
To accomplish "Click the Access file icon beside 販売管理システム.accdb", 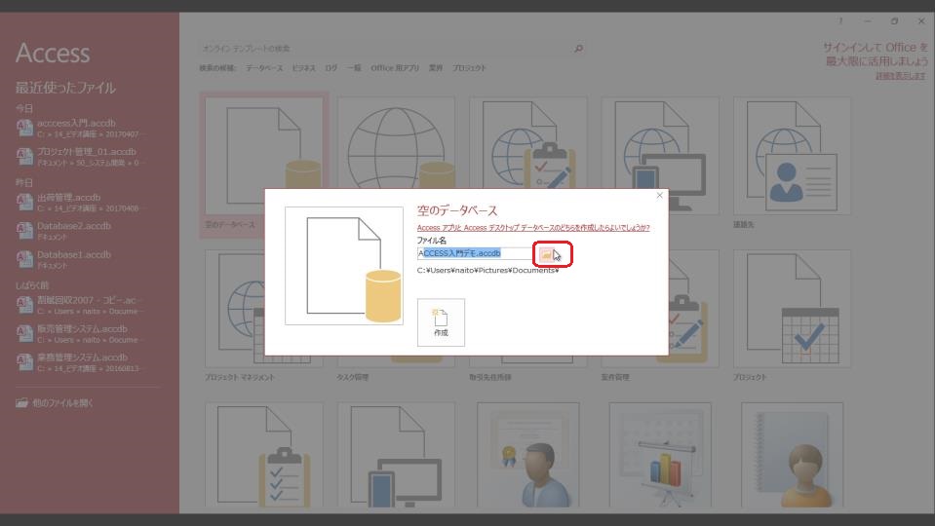I will [x=24, y=333].
